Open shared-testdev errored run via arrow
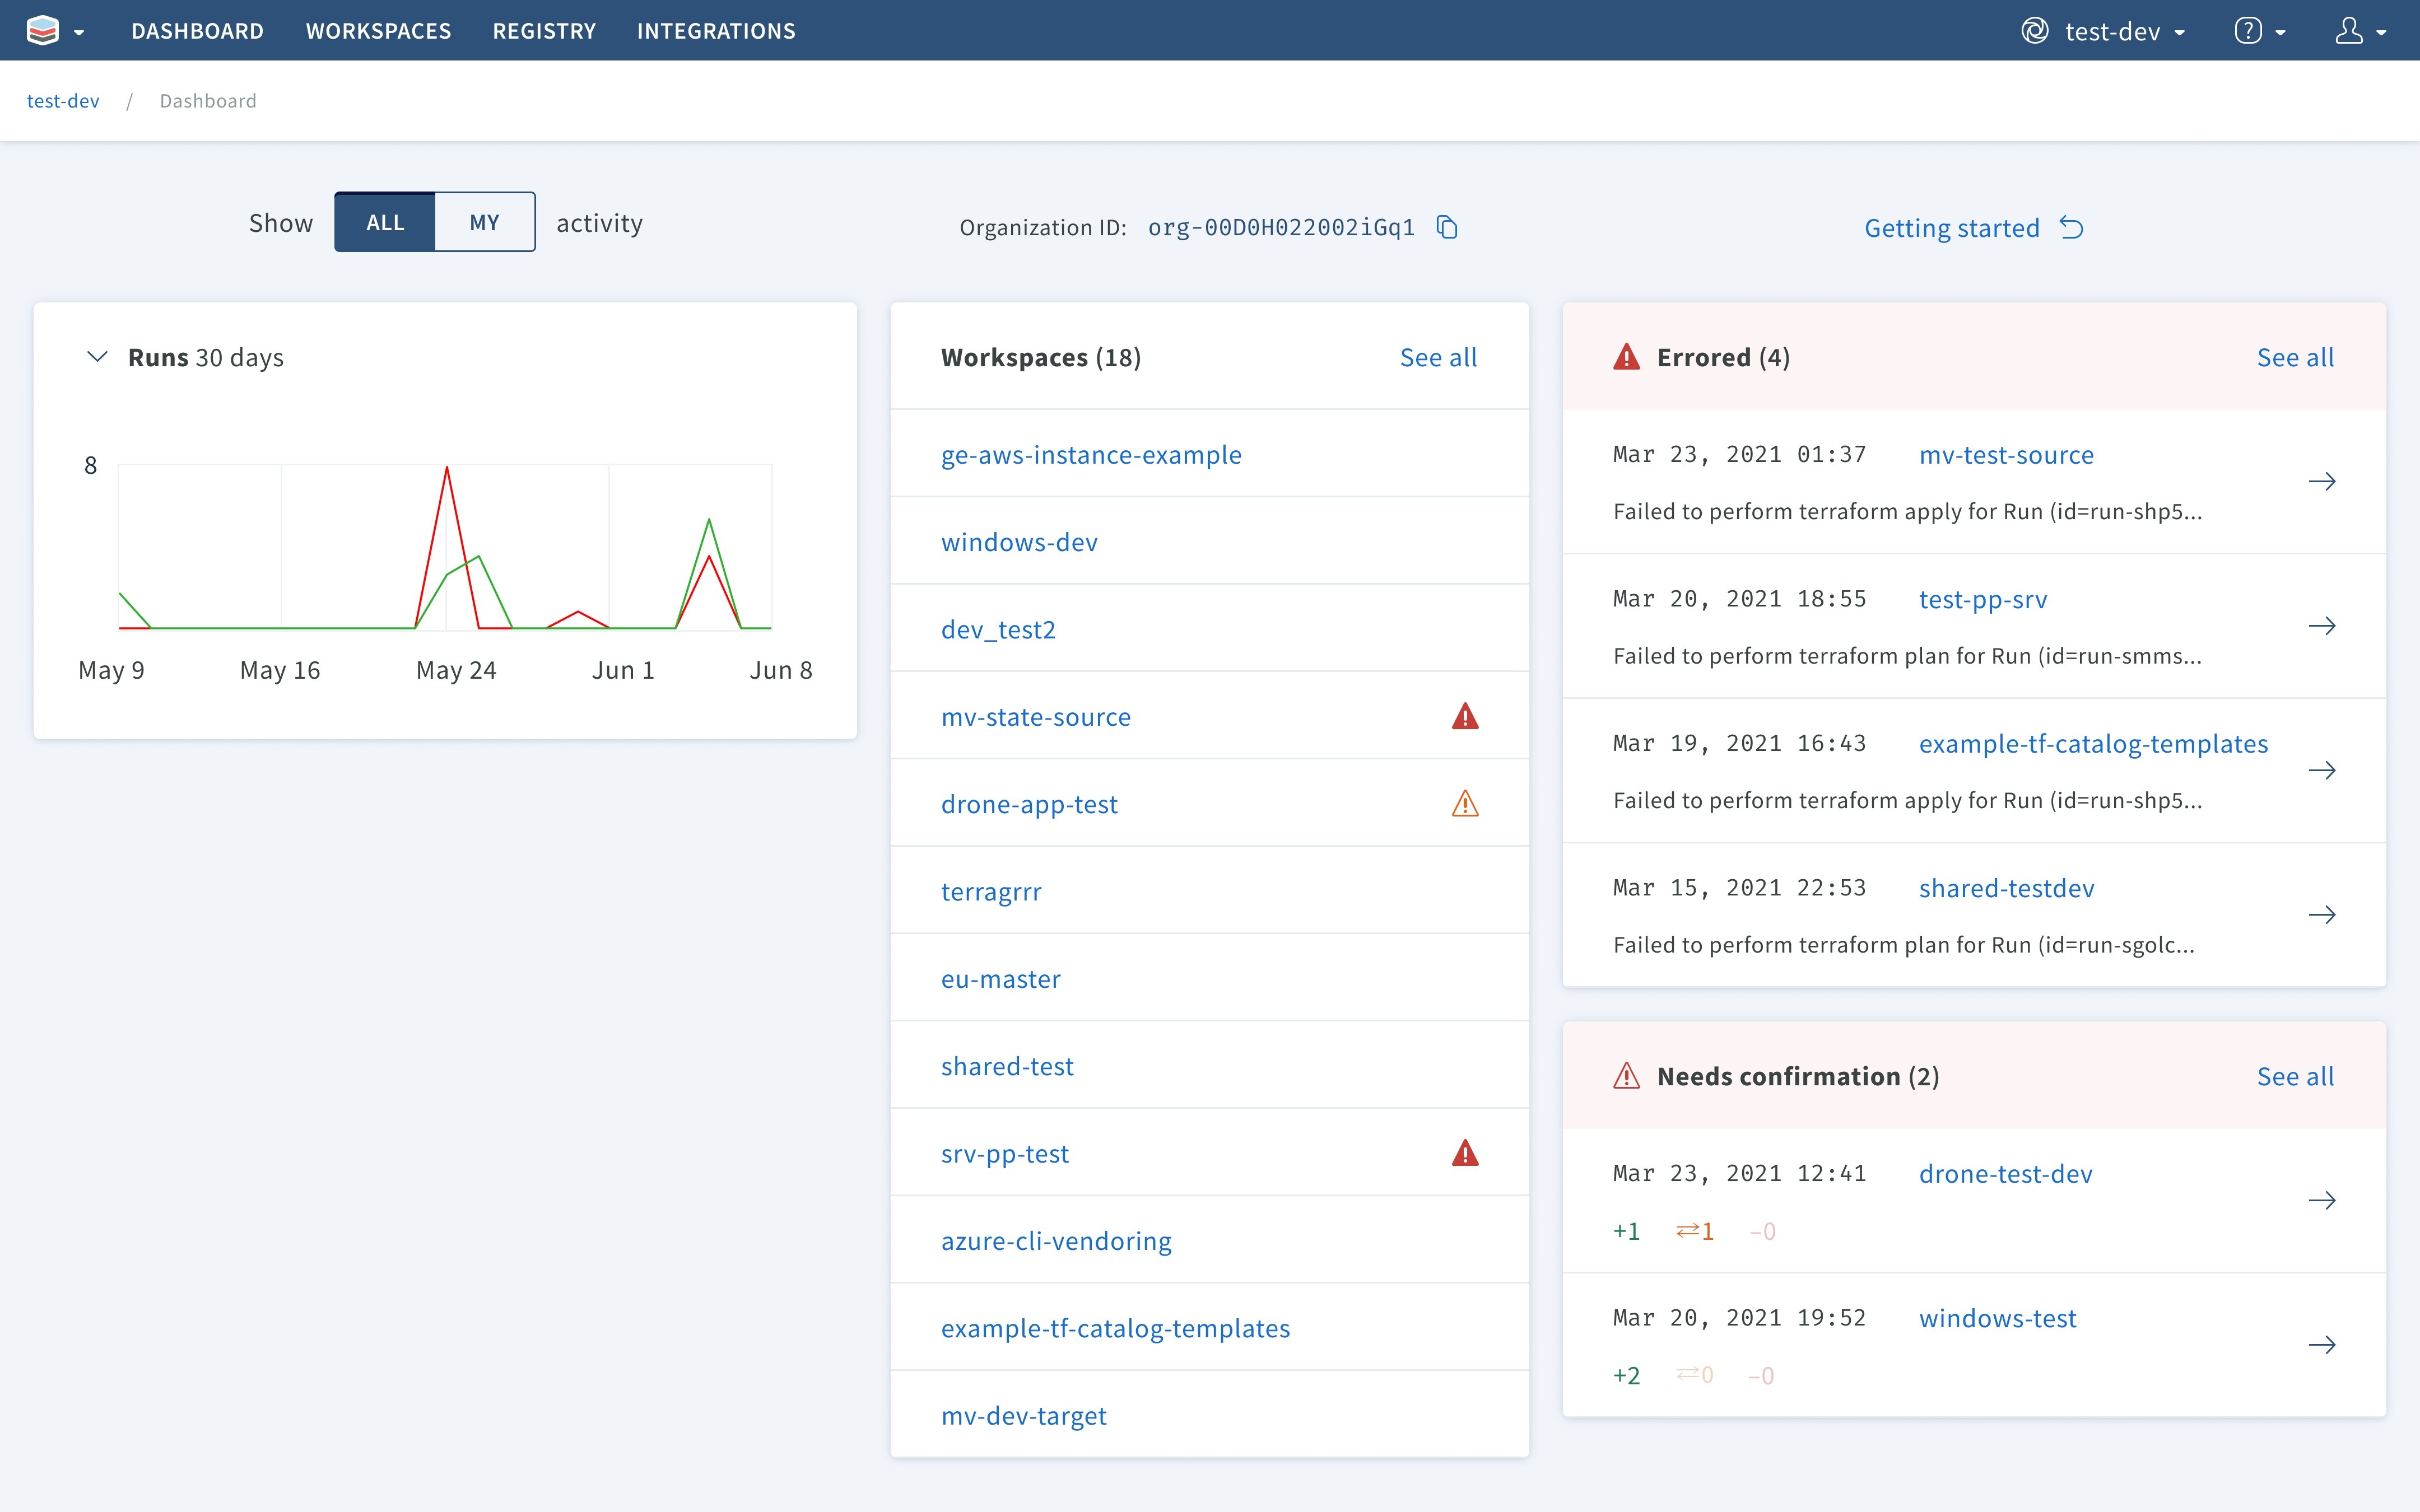 (2321, 915)
